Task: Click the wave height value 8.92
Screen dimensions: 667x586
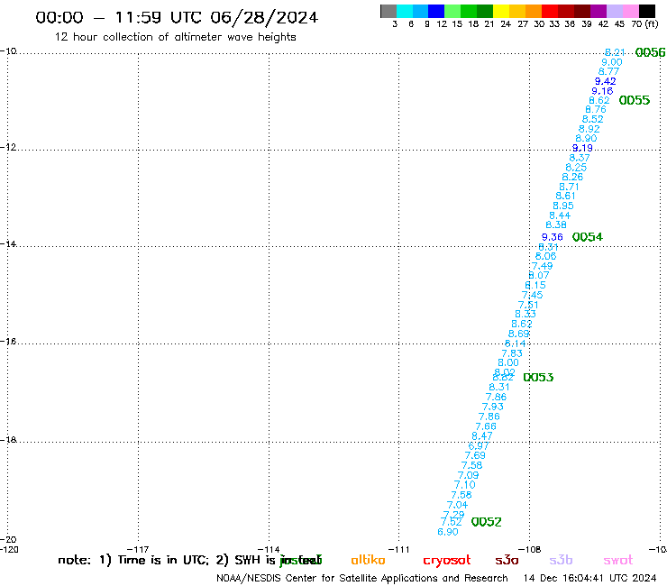Action: [589, 129]
